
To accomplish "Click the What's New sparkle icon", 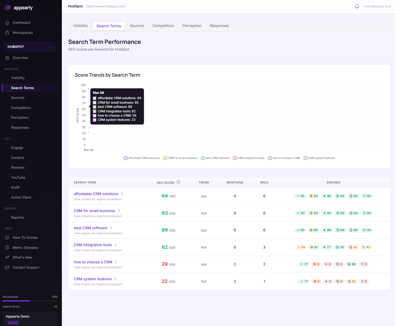I will 7,257.
